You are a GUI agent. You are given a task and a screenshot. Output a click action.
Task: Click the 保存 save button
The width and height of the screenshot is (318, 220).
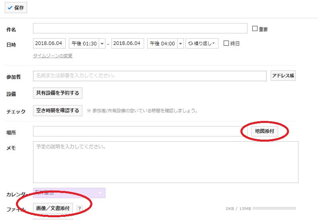(x=16, y=8)
